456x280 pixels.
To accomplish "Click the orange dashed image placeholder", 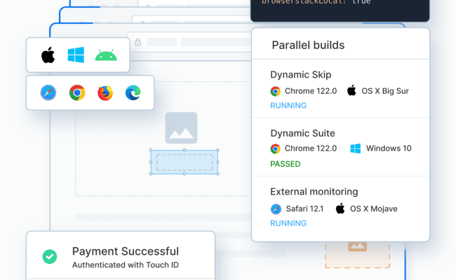I will click(x=357, y=255).
